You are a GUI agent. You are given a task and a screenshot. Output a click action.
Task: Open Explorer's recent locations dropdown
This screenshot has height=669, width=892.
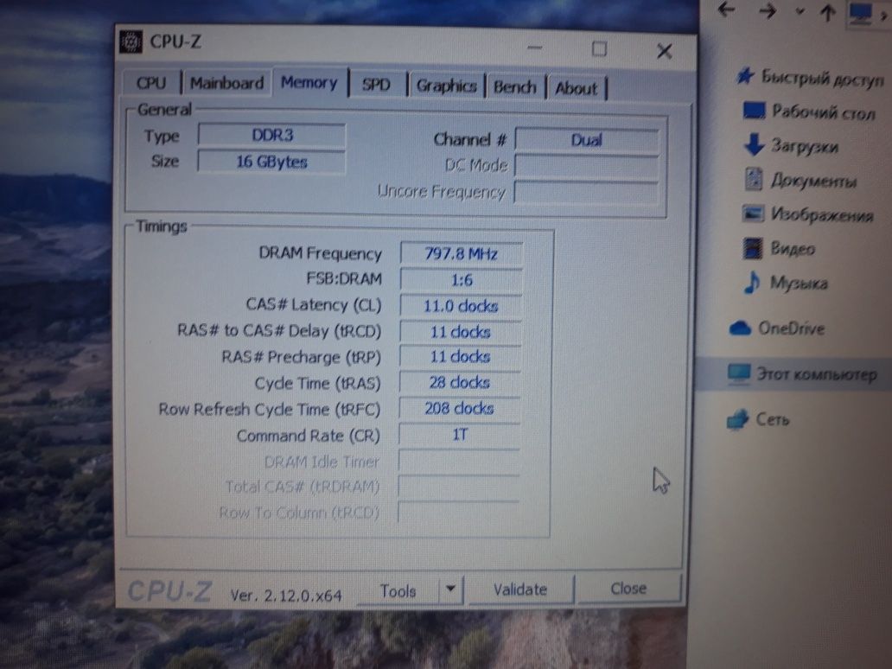click(x=800, y=11)
